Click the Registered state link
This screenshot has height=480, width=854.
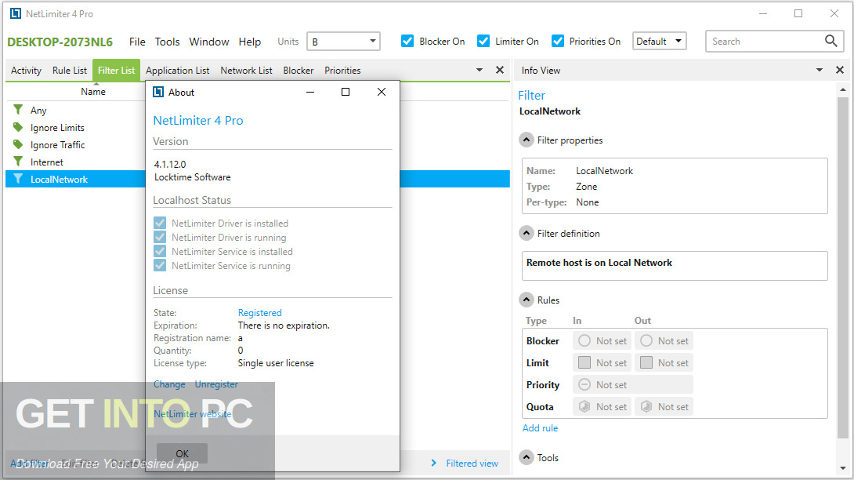[260, 312]
